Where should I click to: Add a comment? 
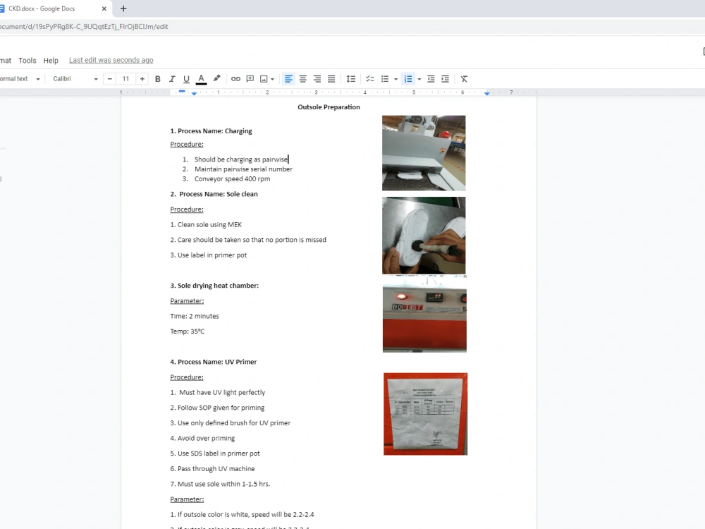pos(250,78)
